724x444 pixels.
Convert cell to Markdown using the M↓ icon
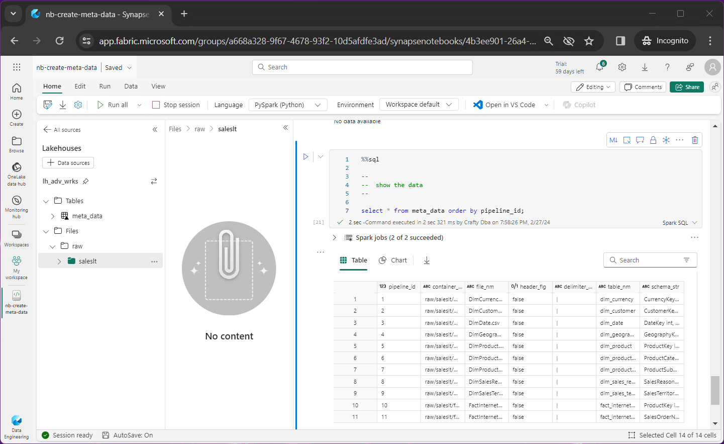[x=613, y=140]
